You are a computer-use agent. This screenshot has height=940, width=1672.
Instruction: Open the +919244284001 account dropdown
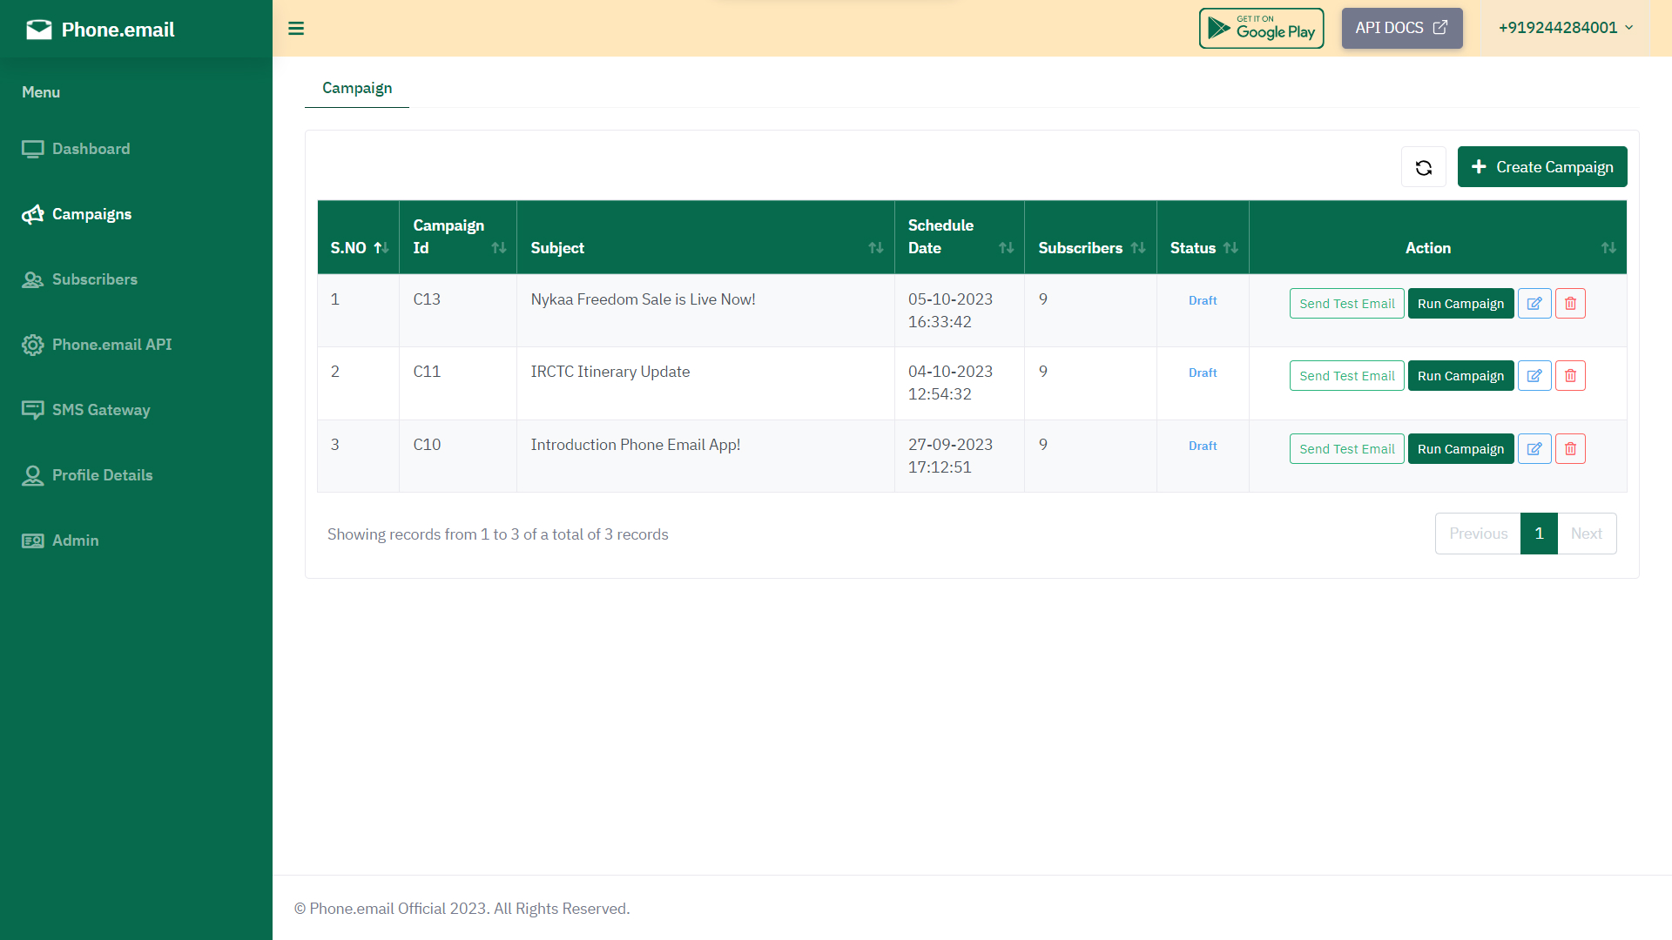(1565, 28)
